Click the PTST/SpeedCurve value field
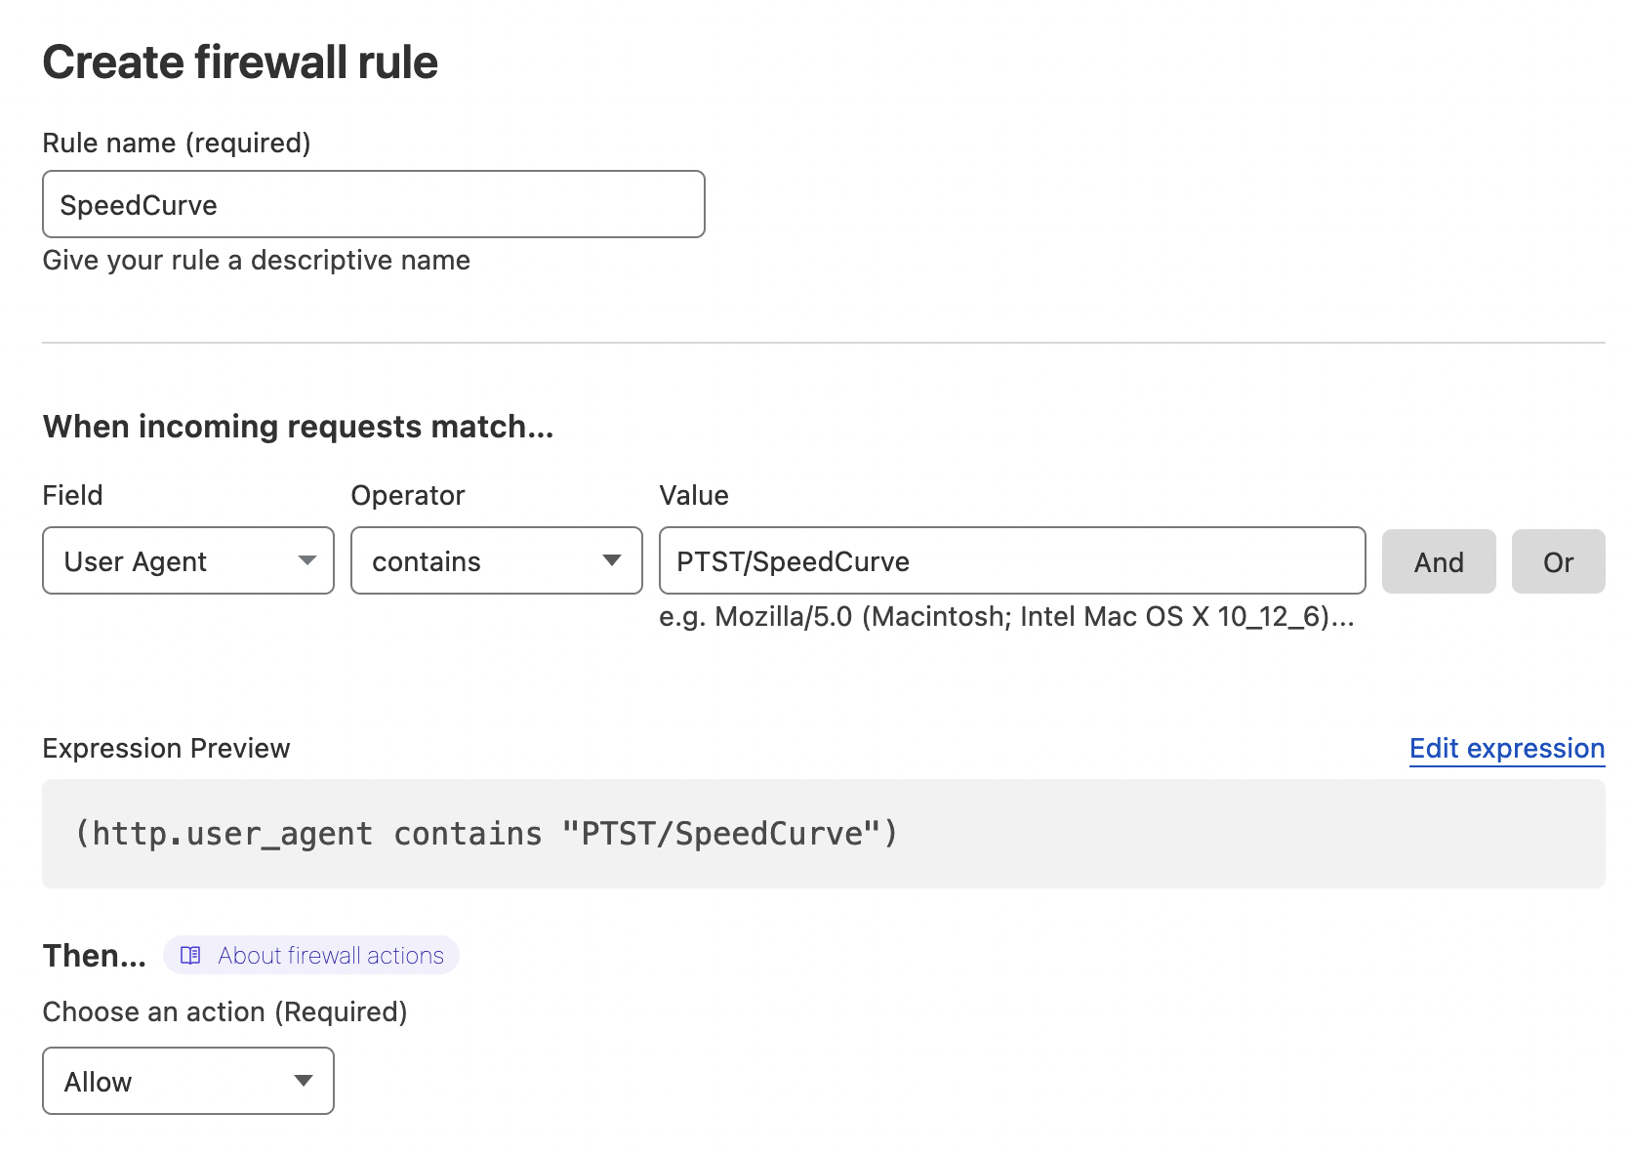1632x1154 pixels. tap(1012, 560)
